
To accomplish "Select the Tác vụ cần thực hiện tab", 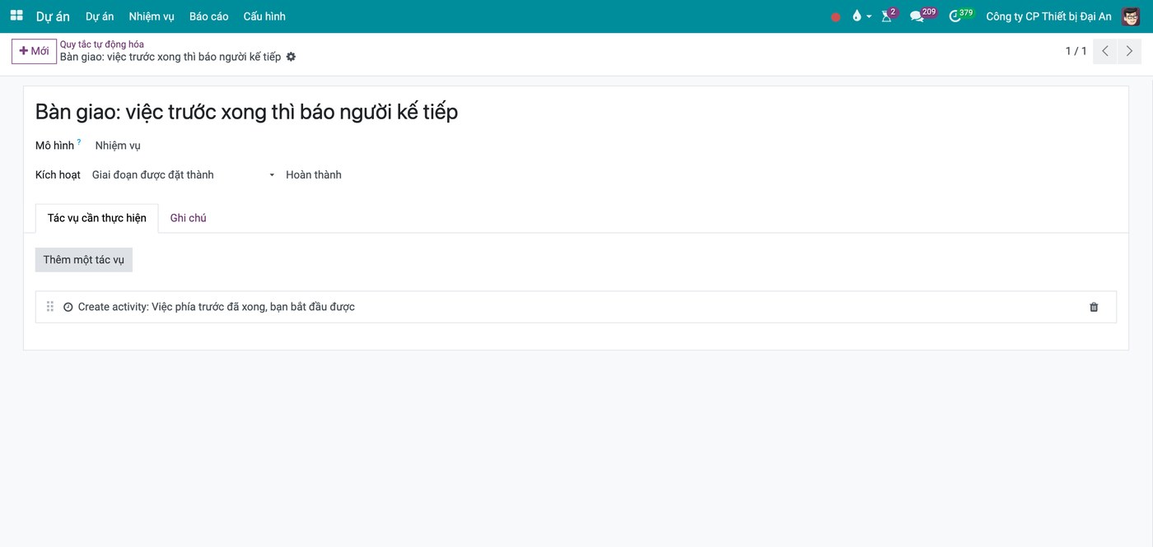I will pyautogui.click(x=97, y=218).
